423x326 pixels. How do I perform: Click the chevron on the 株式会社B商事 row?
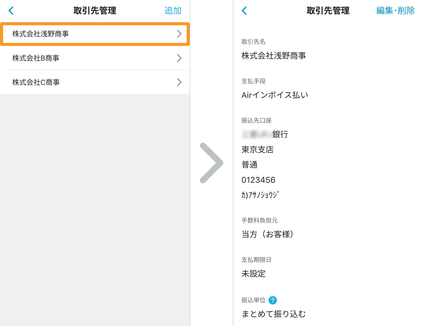tap(179, 58)
